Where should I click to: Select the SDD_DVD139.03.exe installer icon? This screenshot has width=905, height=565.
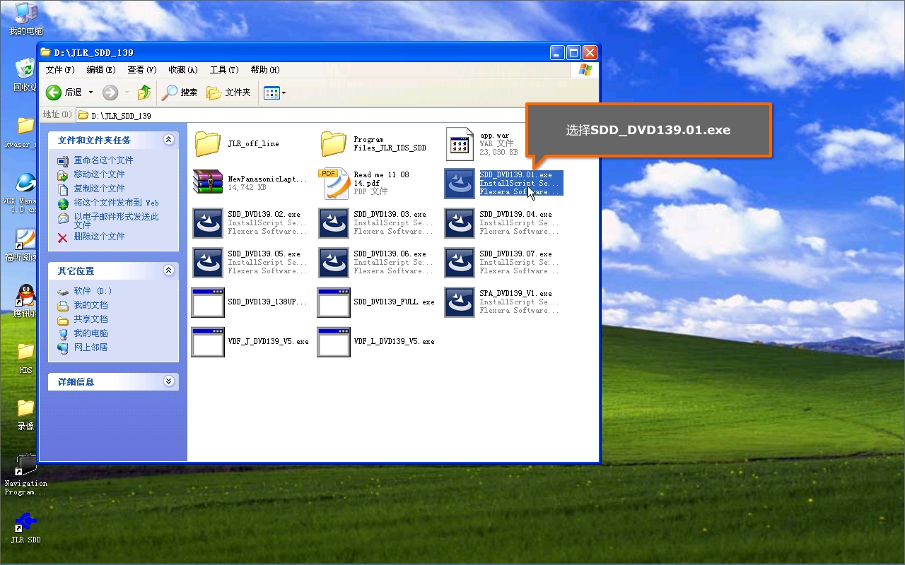coord(334,223)
